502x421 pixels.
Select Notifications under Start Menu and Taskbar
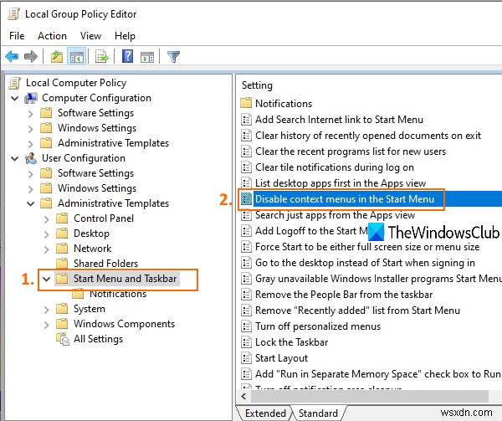118,294
